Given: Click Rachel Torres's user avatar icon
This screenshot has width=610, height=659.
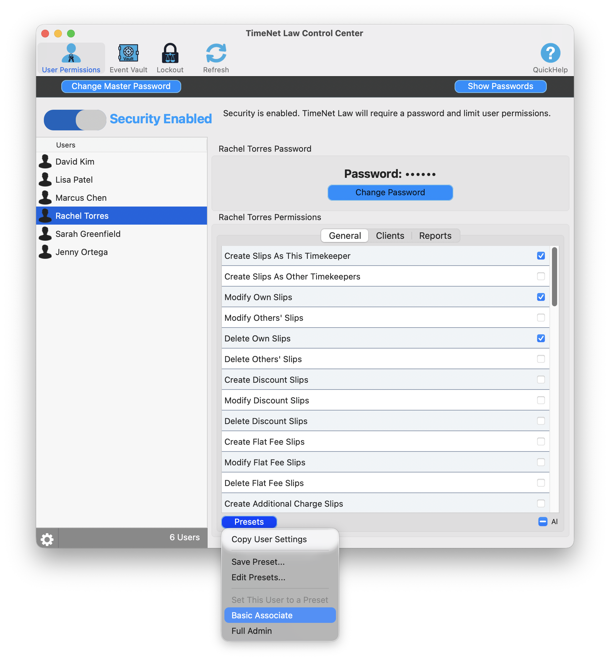Looking at the screenshot, I should click(x=45, y=216).
